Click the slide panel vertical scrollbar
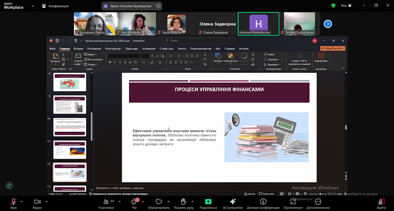 (91, 129)
